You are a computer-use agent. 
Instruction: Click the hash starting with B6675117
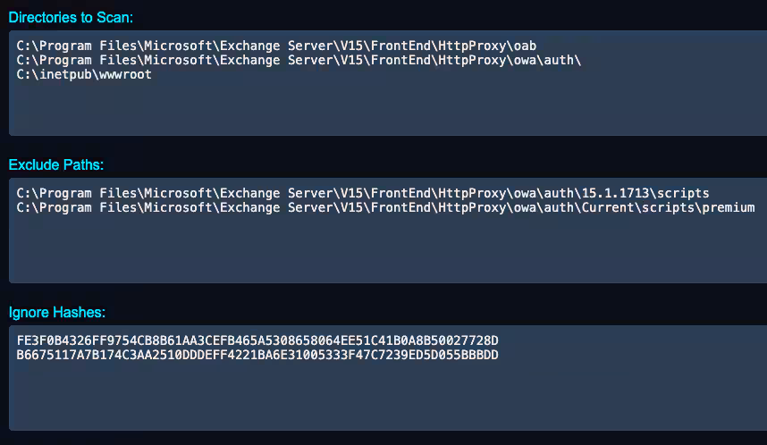257,355
